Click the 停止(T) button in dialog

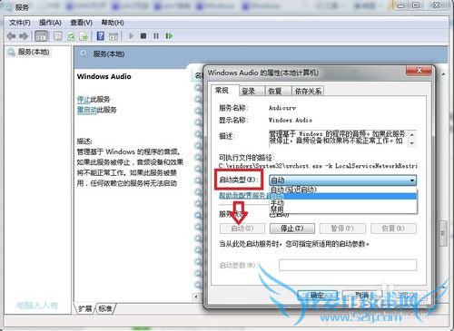292,229
